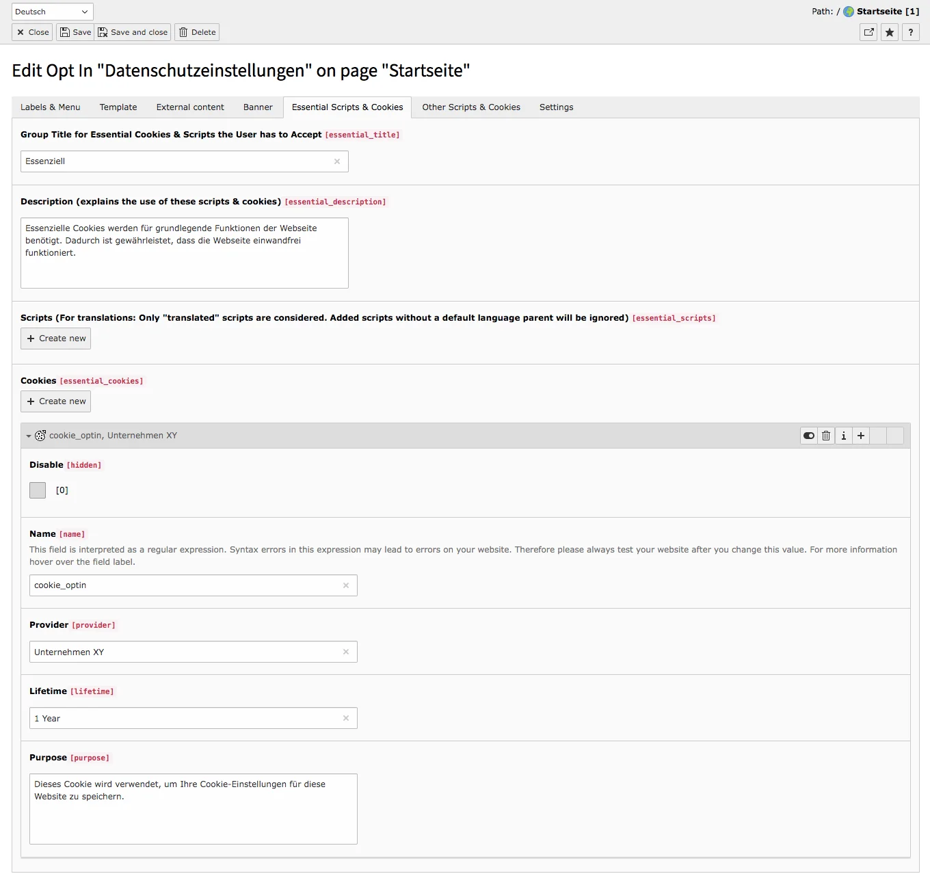The width and height of the screenshot is (930, 876).
Task: Open the Deutsch language dropdown
Action: click(x=51, y=11)
